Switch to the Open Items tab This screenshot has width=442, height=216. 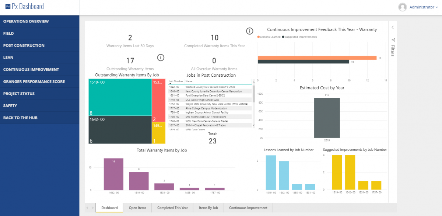(137, 208)
